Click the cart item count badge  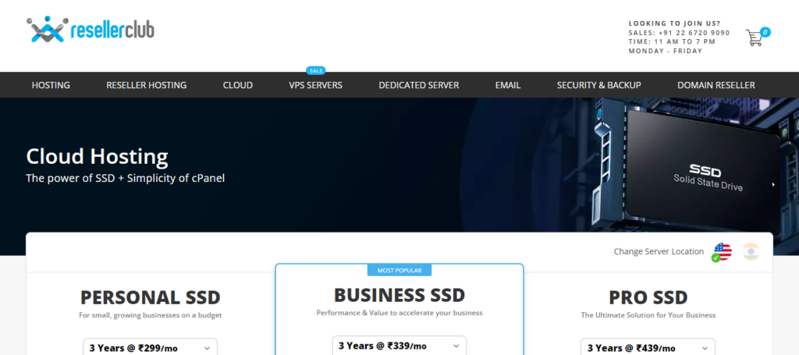click(x=765, y=32)
